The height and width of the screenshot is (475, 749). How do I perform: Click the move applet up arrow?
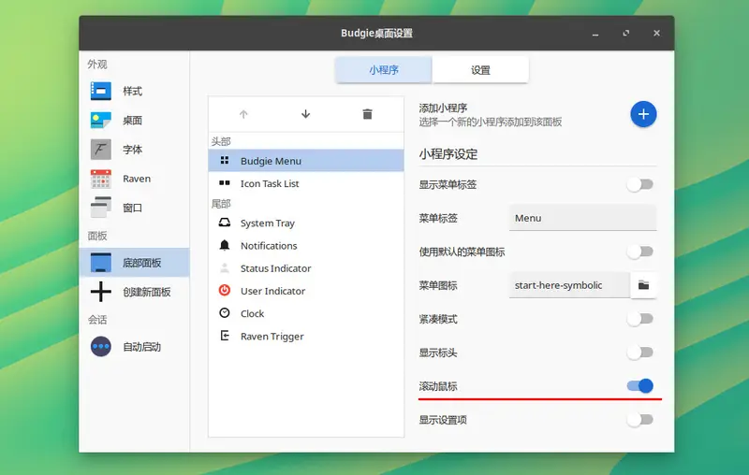click(x=243, y=114)
